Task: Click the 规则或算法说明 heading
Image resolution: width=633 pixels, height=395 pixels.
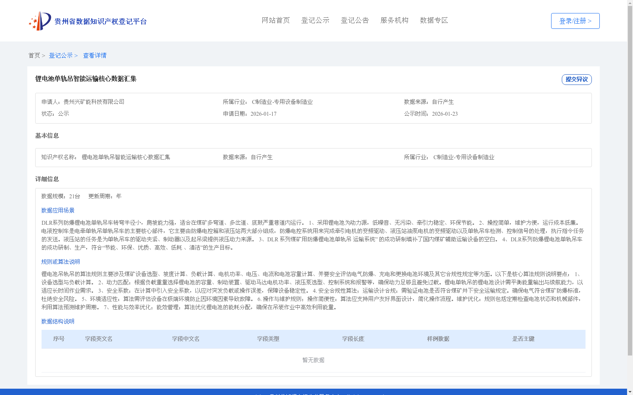Action: (x=61, y=262)
